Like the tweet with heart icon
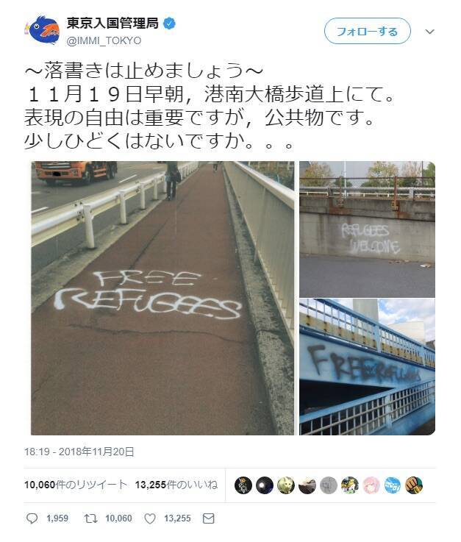Screen dimensions: 461x542 pyautogui.click(x=150, y=518)
